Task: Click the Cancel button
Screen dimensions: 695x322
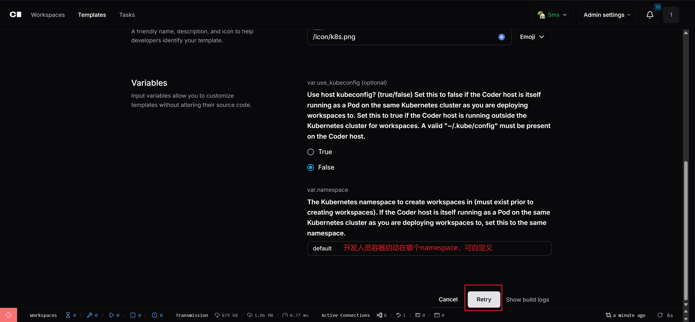Action: [448, 299]
